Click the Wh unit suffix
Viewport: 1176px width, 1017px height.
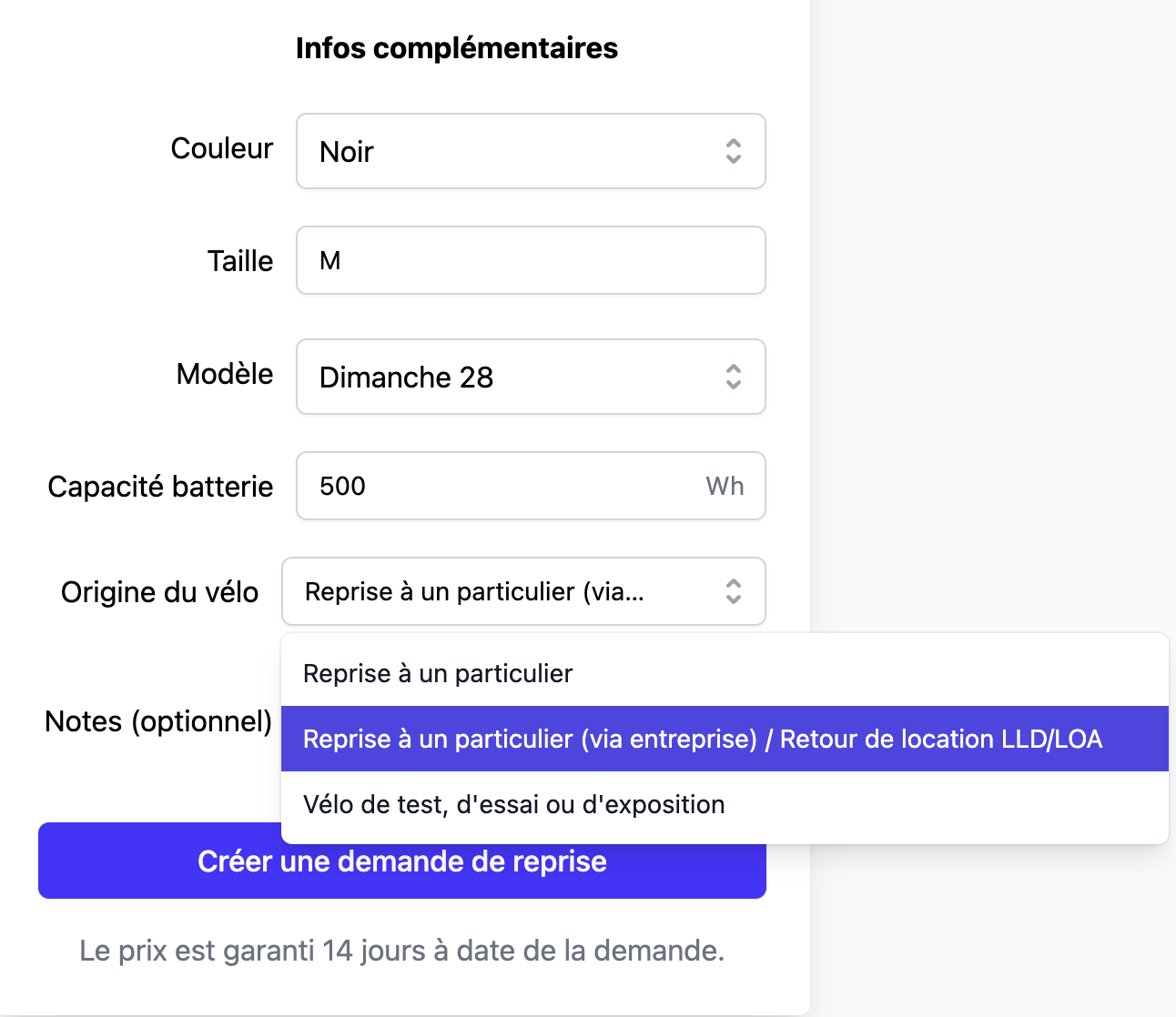click(725, 486)
